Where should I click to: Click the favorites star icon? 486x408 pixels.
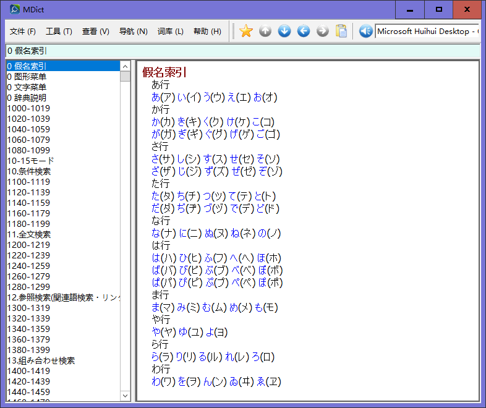tap(246, 31)
